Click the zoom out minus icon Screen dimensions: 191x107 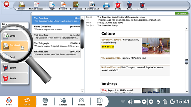[x=144, y=102]
